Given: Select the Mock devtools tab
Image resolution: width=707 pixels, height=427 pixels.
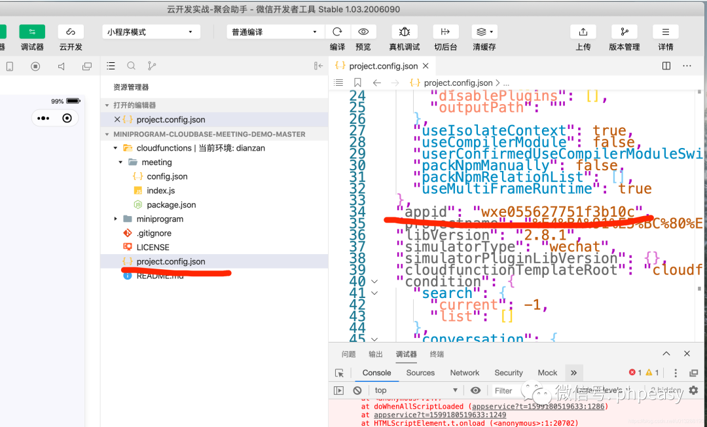Looking at the screenshot, I should (547, 373).
